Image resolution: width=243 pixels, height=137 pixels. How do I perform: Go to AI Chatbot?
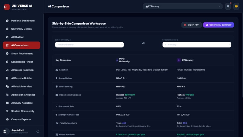point(21,37)
